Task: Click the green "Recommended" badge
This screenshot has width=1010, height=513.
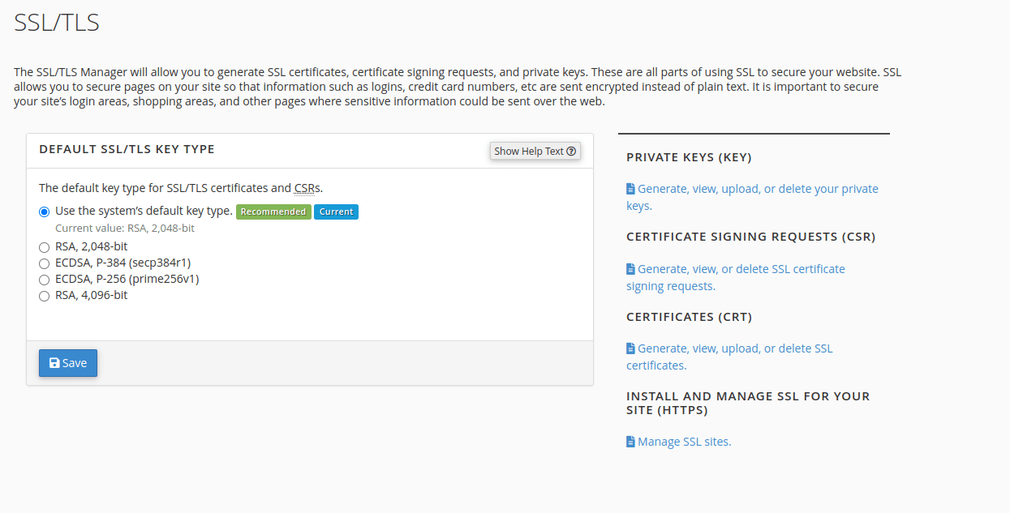Action: pos(273,212)
